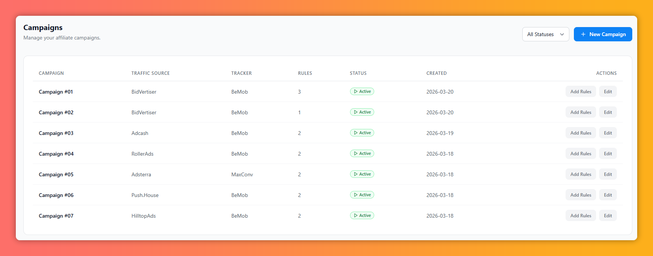Viewport: 653px width, 256px height.
Task: Click the MaxConv tracker cell
Action: 242,174
